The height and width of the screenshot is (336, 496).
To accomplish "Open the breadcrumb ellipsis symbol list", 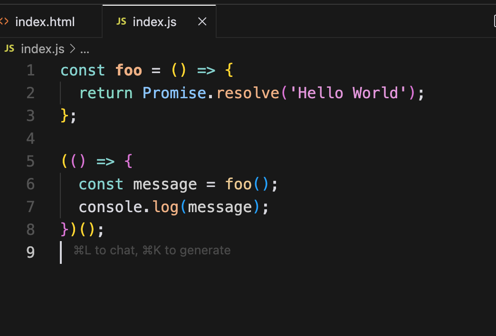I will tap(85, 49).
